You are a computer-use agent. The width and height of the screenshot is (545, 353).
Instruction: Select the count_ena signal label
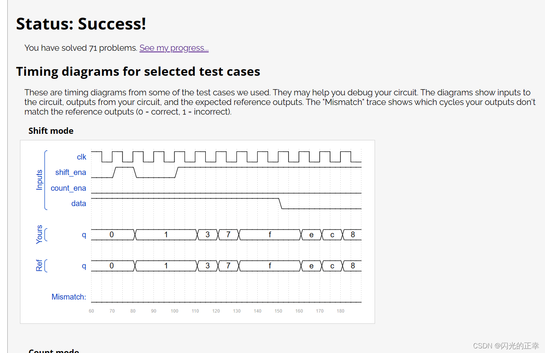coord(68,188)
